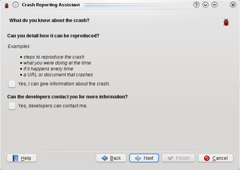Click the "Help" text label on Help button
Viewport: 240px width, 170px height.
(x=26, y=158)
